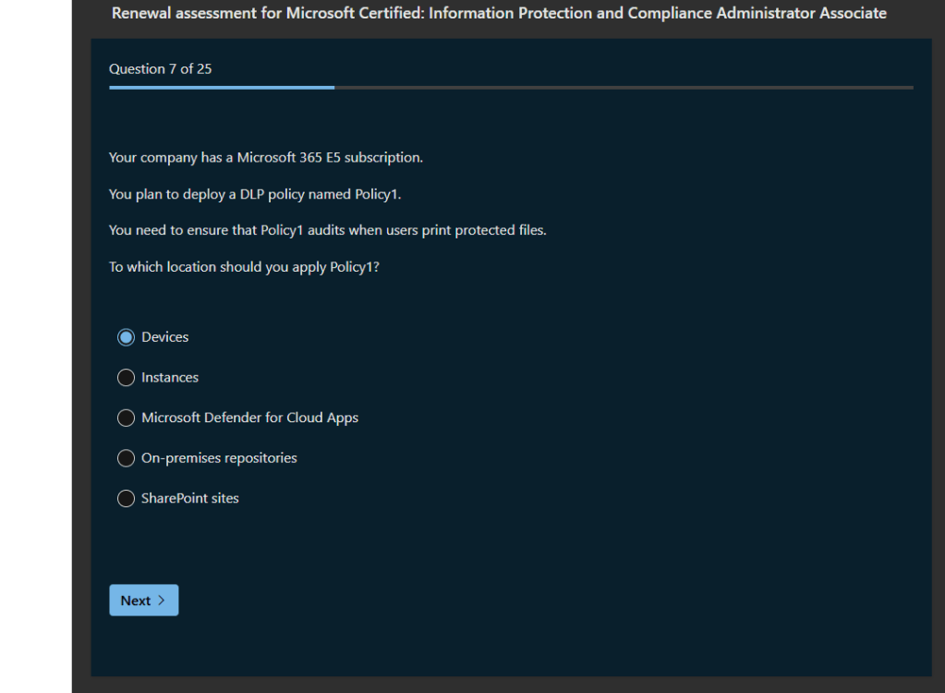
Task: Click the chevron arrow inside Next button
Action: pyautogui.click(x=162, y=601)
